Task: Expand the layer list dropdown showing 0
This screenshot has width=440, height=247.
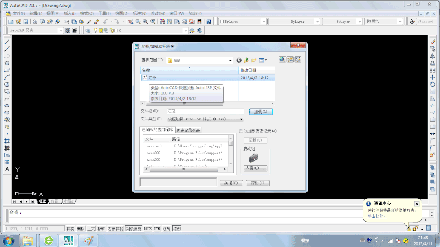Action: 185,31
